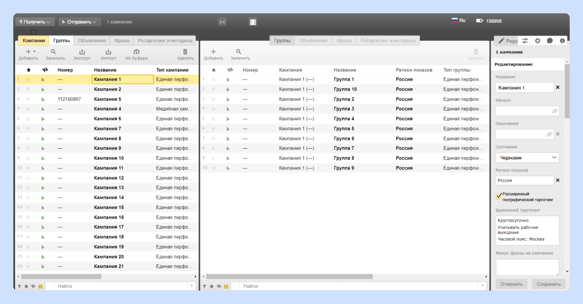Click Удалить trash icon in campaigns toolbar
This screenshot has height=304, width=583.
(185, 52)
